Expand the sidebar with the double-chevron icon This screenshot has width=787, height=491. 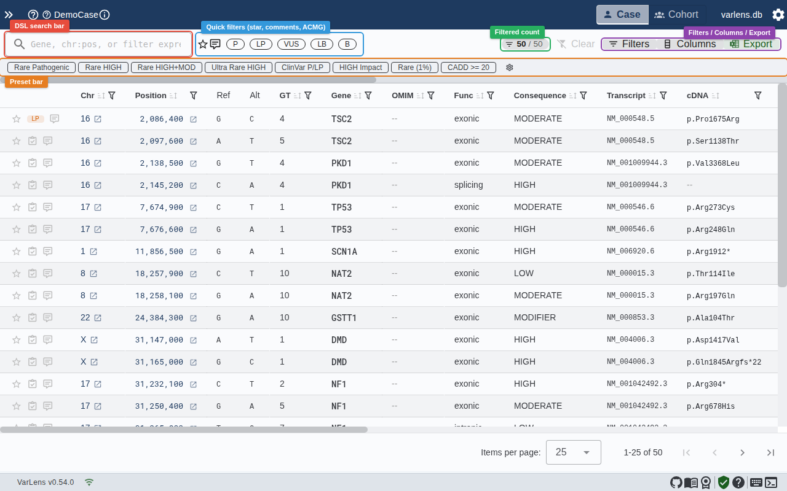pos(9,14)
